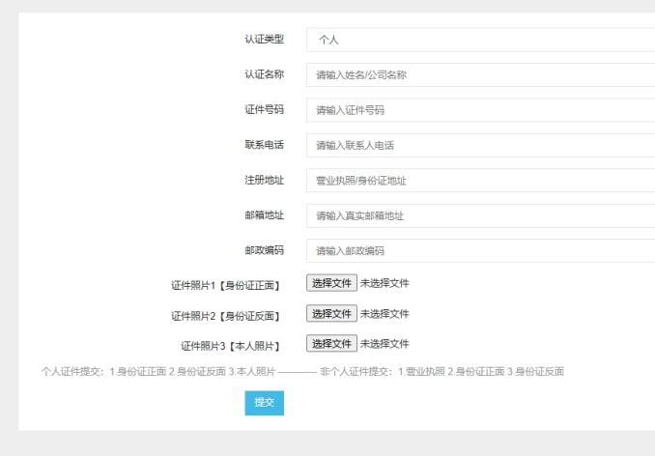
Task: Click the 邮政编码 field label
Action: 265,250
